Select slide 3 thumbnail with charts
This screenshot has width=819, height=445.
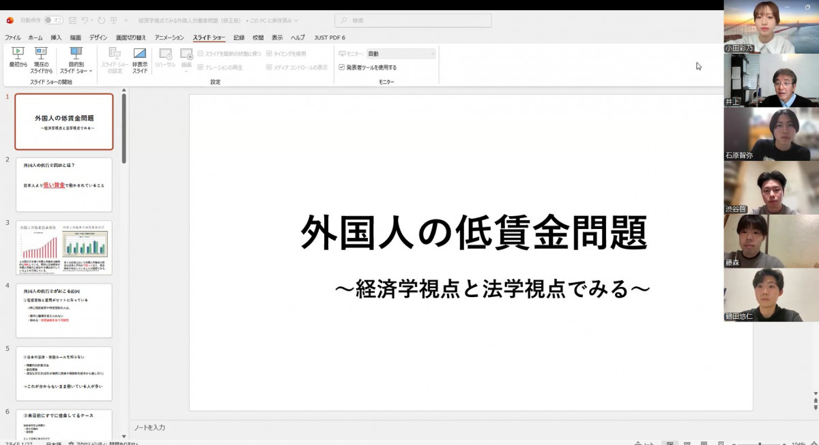tap(63, 248)
